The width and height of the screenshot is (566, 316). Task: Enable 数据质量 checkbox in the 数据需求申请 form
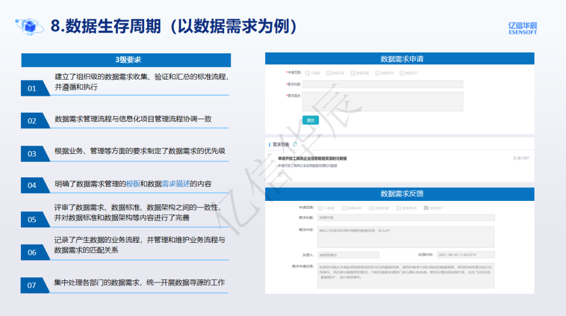click(353, 73)
